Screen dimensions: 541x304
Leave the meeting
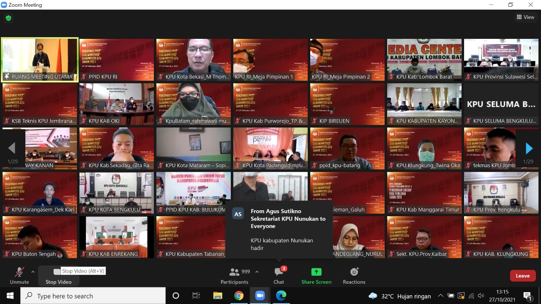point(522,276)
